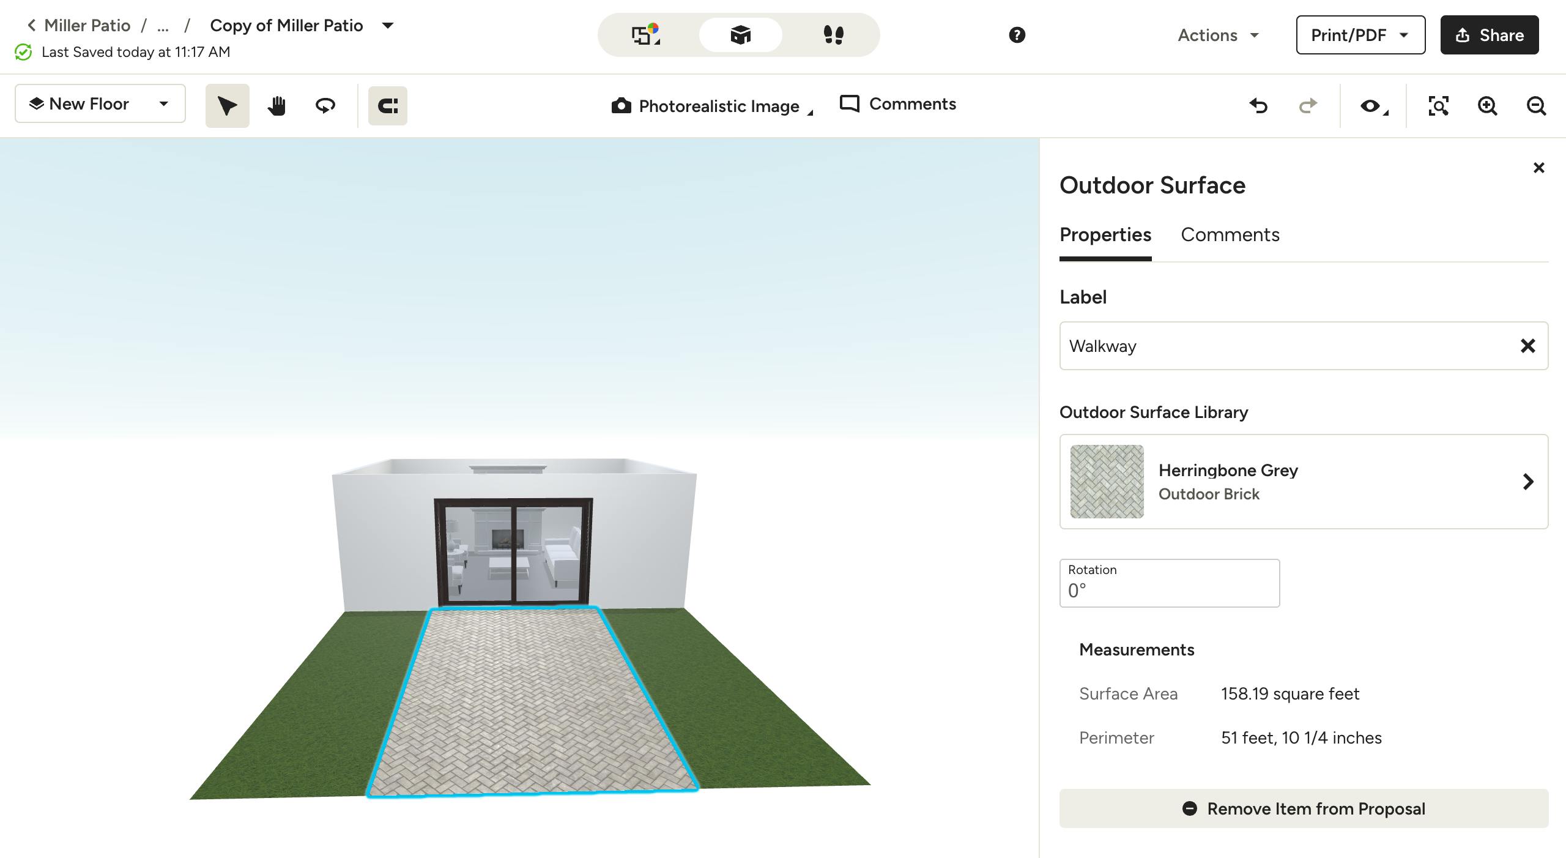
Task: Switch to 3D box view mode
Action: pyautogui.click(x=740, y=35)
